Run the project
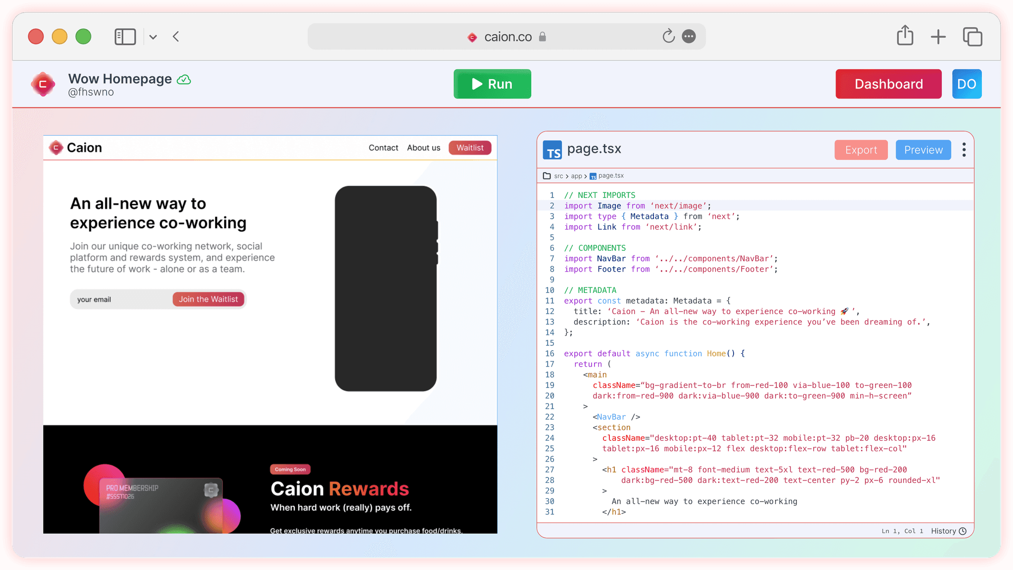Screen dimensions: 1013x570 pos(492,84)
